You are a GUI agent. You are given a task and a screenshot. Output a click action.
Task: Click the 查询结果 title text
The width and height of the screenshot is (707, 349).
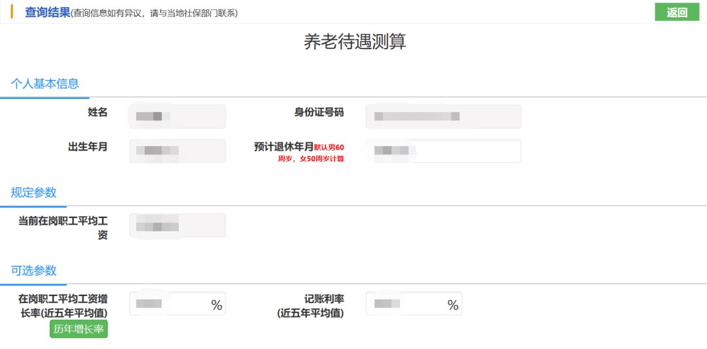tap(47, 12)
